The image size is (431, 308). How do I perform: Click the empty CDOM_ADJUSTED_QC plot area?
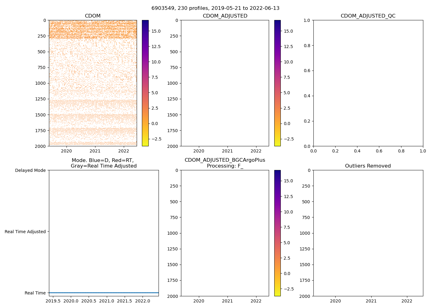coord(368,83)
